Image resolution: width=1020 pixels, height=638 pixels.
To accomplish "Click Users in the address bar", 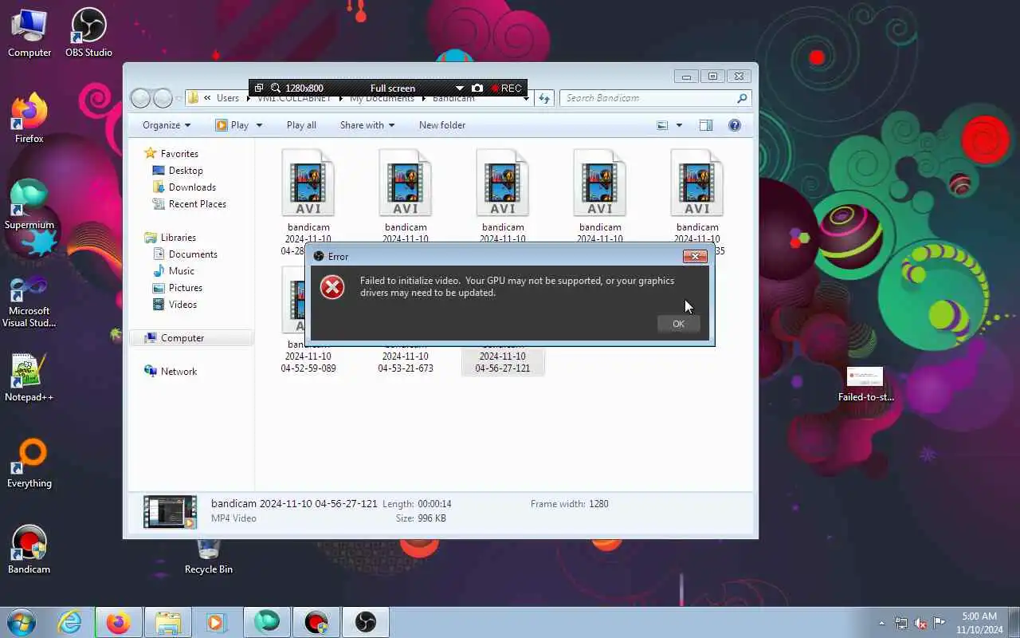I will (228, 98).
